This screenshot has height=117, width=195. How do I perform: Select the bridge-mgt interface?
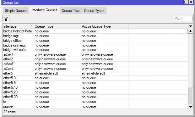pos(95,36)
